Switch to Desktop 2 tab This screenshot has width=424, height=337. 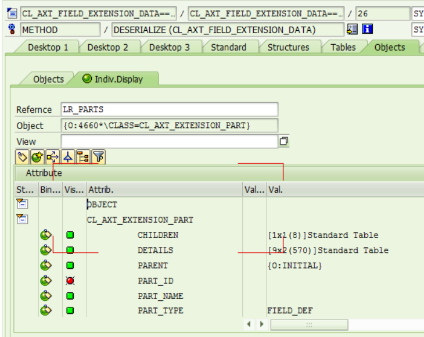[x=107, y=47]
